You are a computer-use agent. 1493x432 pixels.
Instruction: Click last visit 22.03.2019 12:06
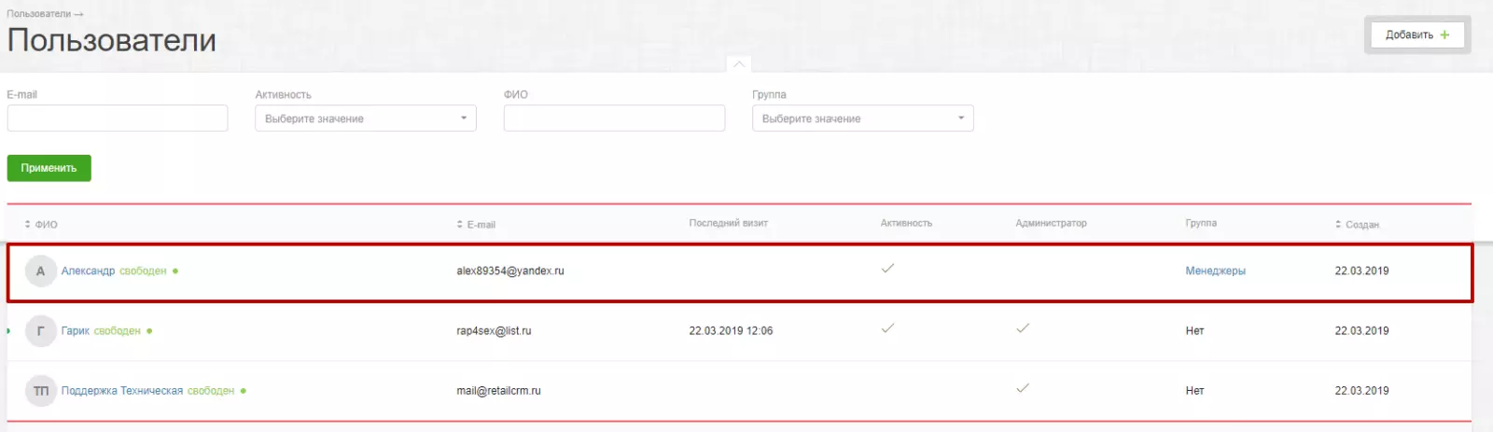click(x=731, y=330)
